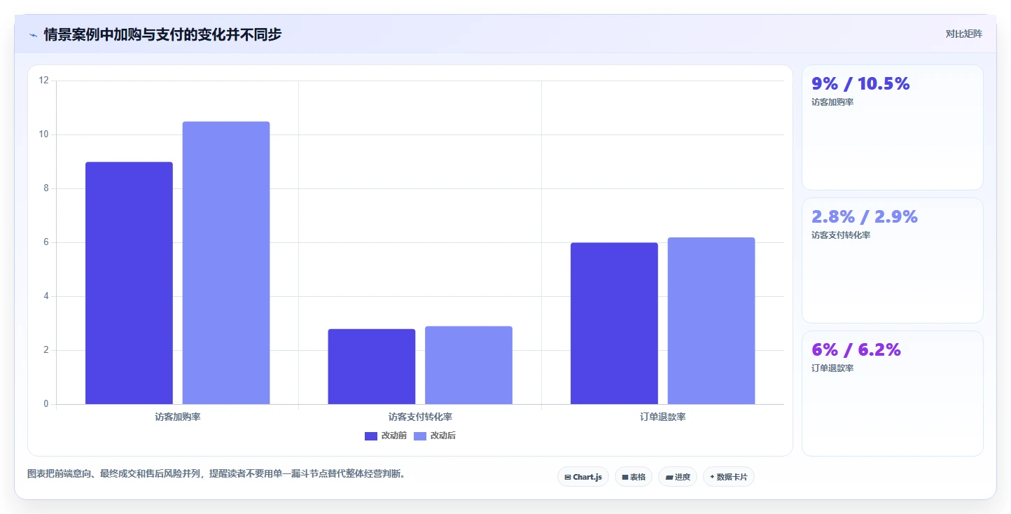Click the y-axis value 10
1011x514 pixels.
(x=44, y=134)
